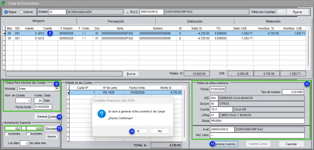Image resolution: width=314 pixels, height=150 pixels.
Task: Click the Buscar button below the grid
Action: pos(131,74)
